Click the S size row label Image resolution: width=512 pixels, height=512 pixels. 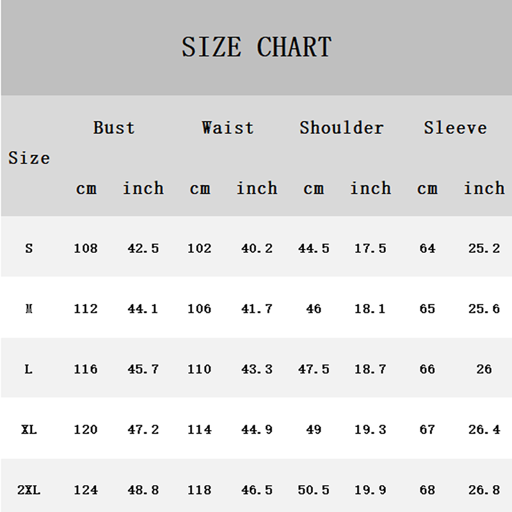tap(29, 248)
